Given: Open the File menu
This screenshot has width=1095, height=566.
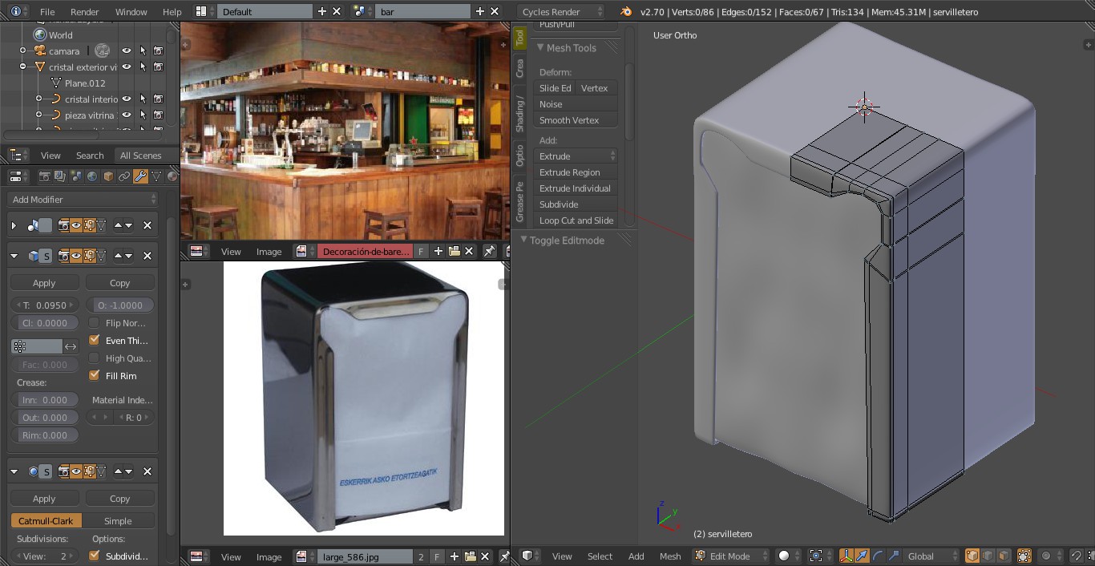Looking at the screenshot, I should tap(47, 12).
